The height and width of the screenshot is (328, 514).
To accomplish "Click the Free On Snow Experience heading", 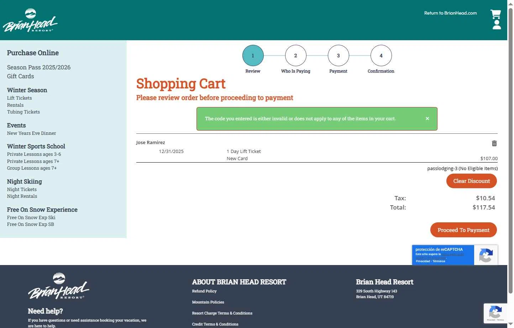I will click(42, 210).
